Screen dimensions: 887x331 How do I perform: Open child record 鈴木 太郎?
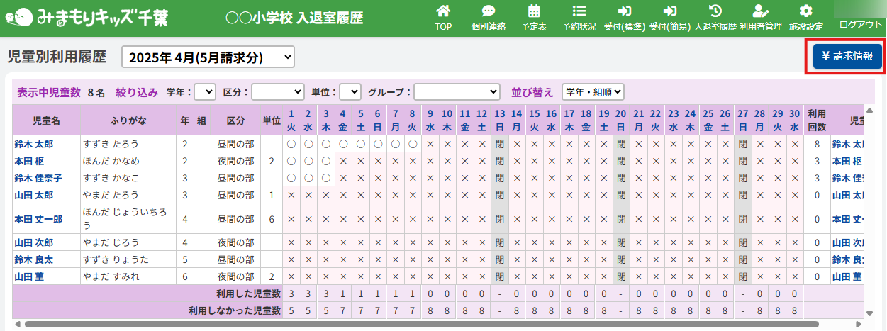pyautogui.click(x=34, y=144)
